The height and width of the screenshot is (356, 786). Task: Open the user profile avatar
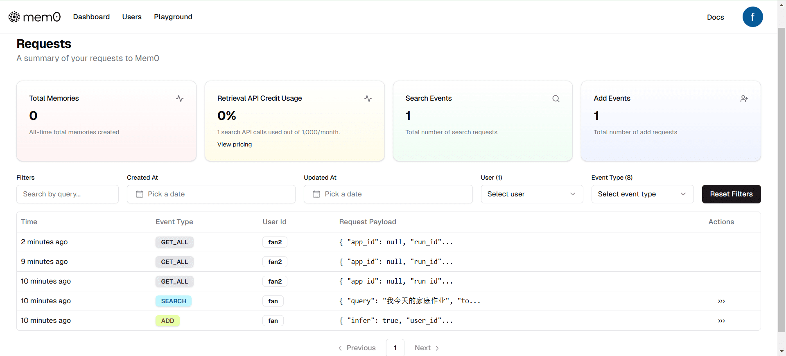(x=752, y=17)
